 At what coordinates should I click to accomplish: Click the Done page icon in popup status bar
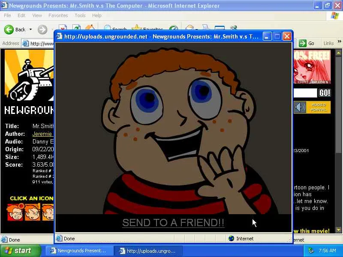coord(59,238)
